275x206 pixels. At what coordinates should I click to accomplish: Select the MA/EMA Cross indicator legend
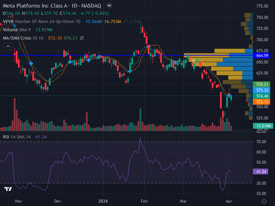23,38
